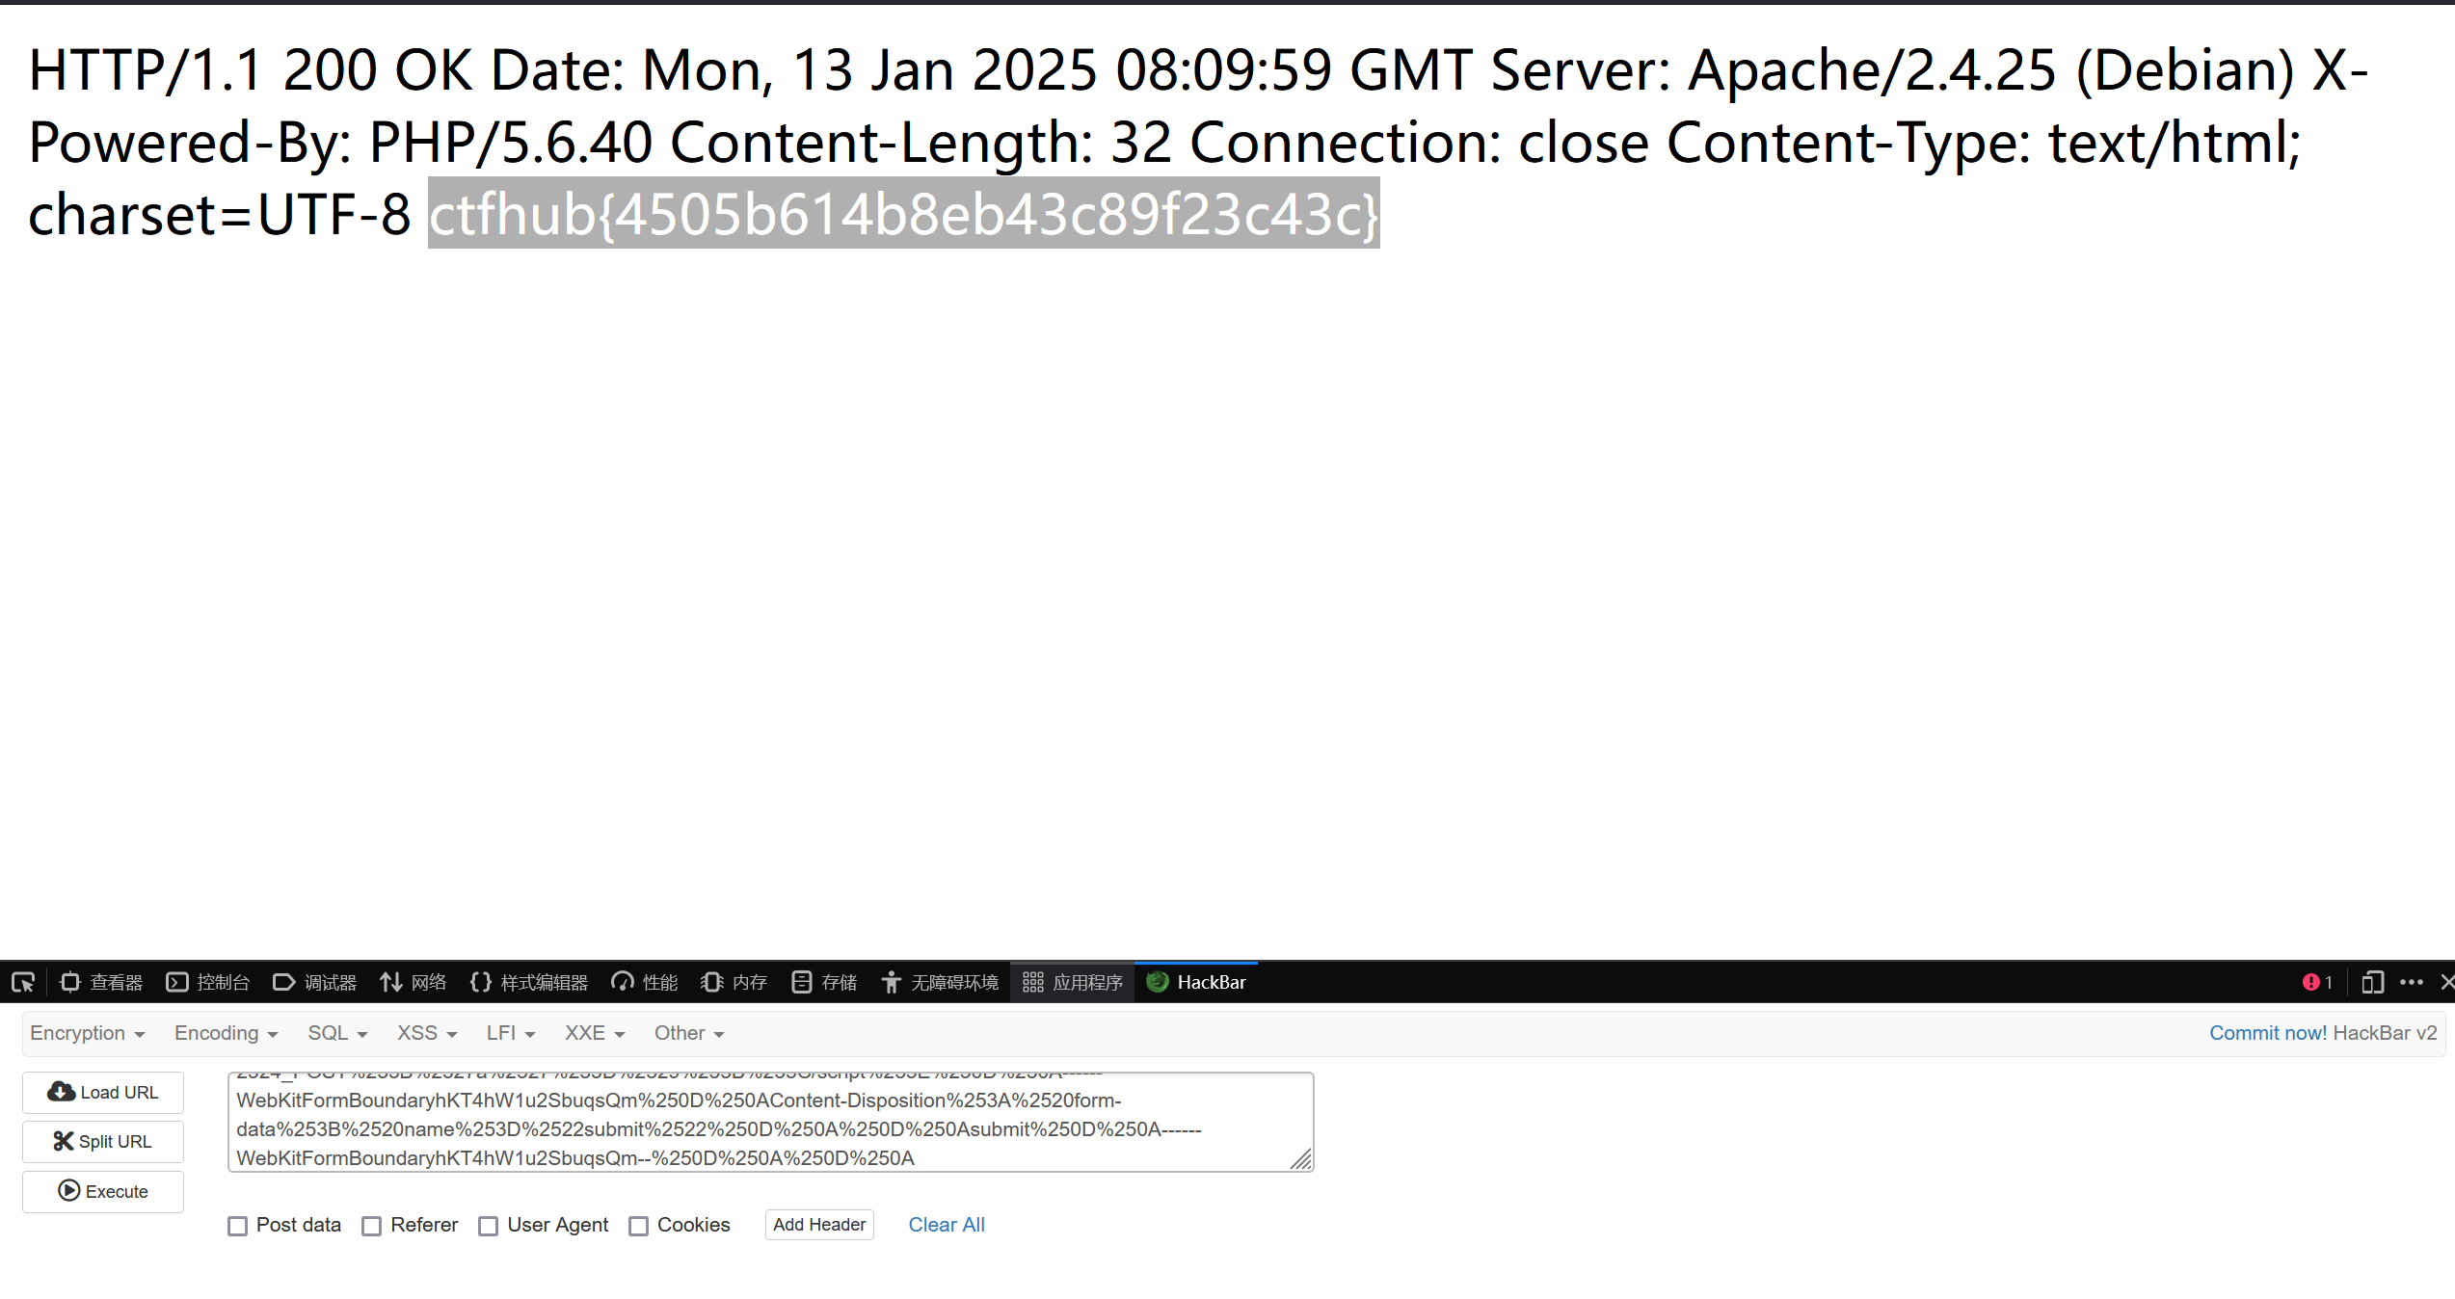
Task: Click the element picker icon
Action: point(23,982)
